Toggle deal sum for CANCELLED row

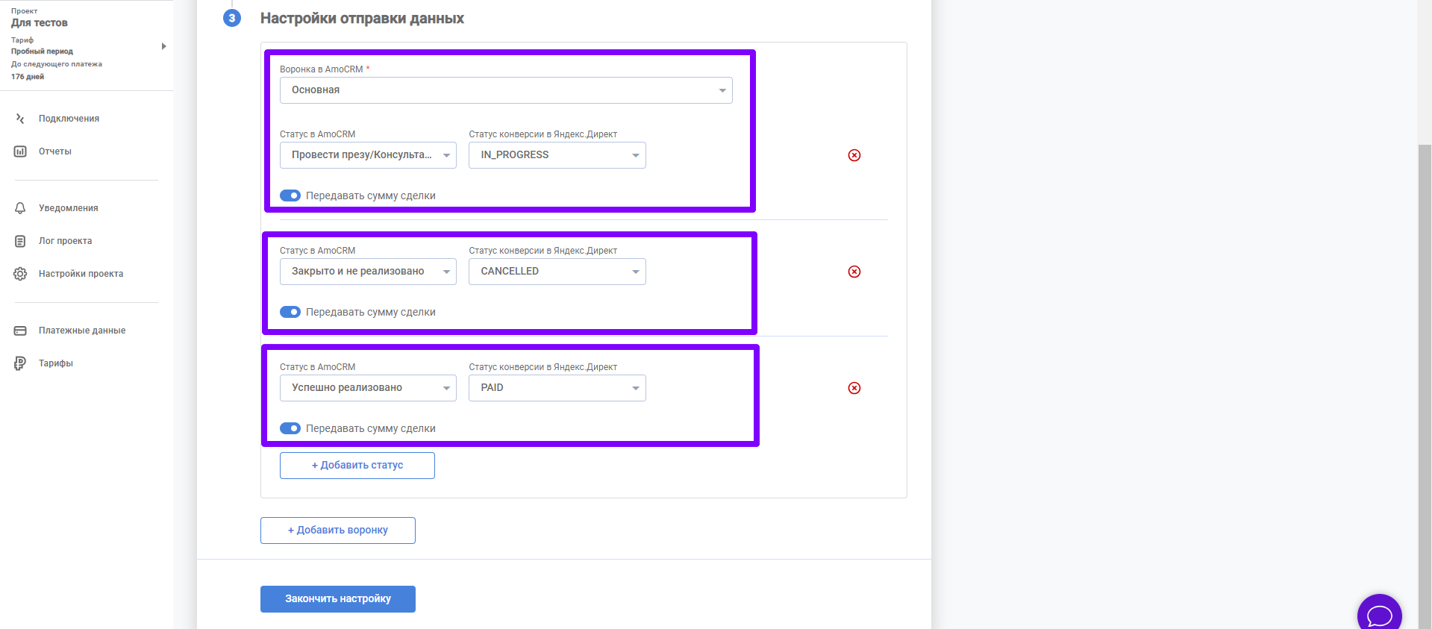click(x=290, y=312)
